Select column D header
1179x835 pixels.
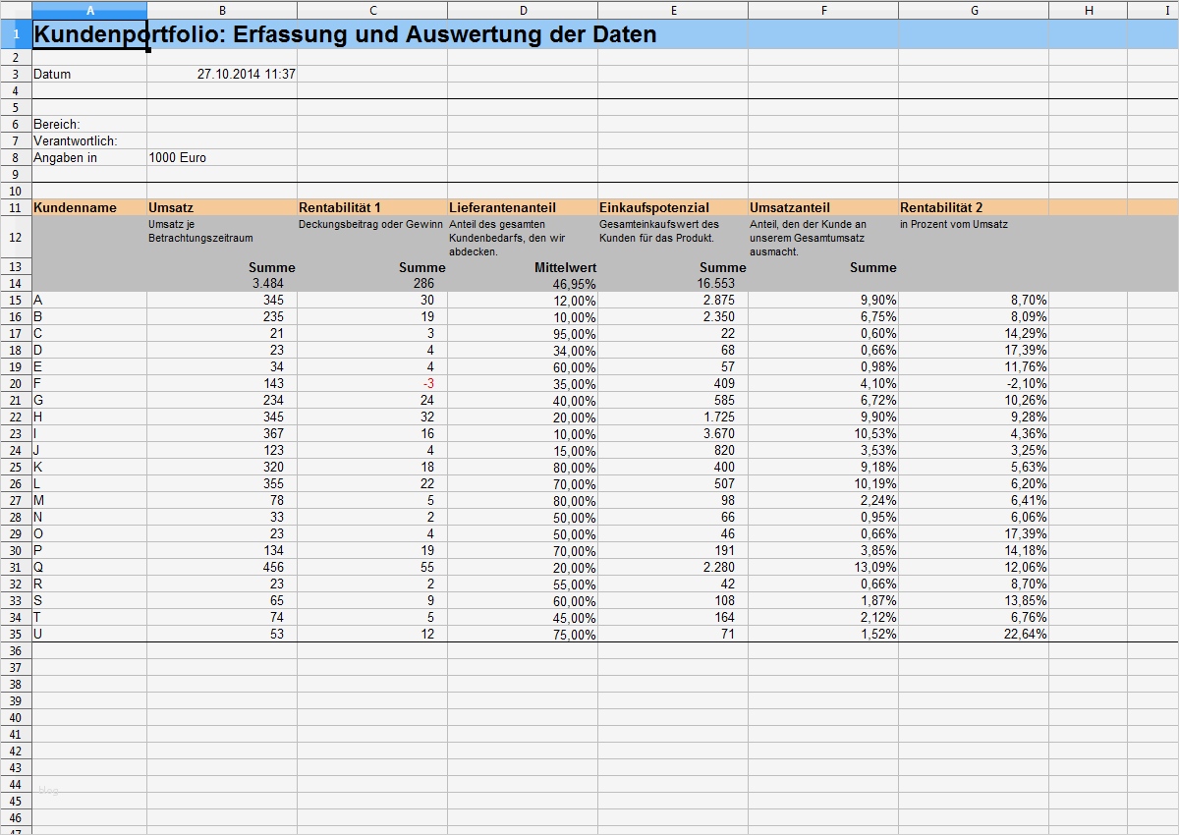tap(523, 10)
